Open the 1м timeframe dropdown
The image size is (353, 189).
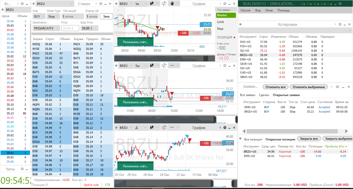141,4
